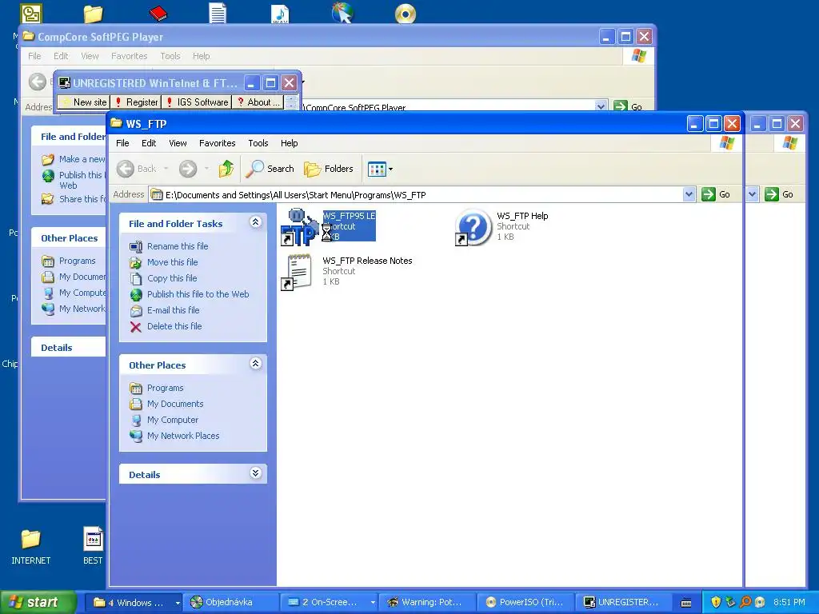Click Copy this file
The image size is (819, 614).
point(163,278)
